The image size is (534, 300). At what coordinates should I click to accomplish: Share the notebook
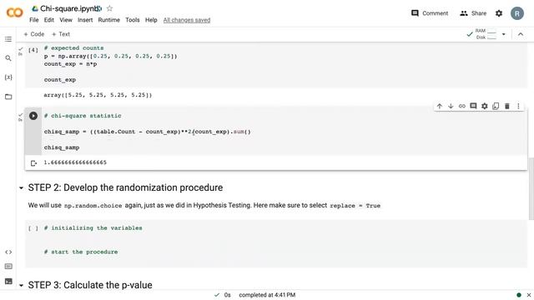point(473,13)
